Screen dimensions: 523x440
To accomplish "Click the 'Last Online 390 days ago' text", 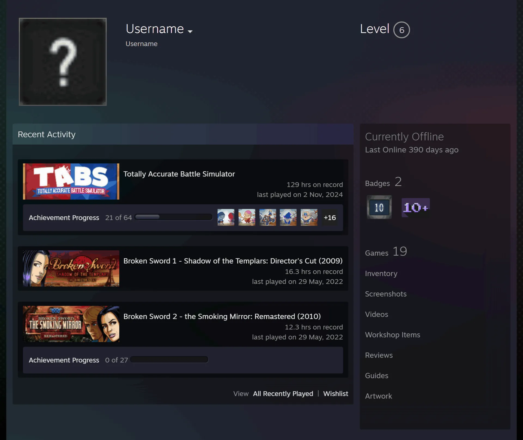I will coord(412,150).
